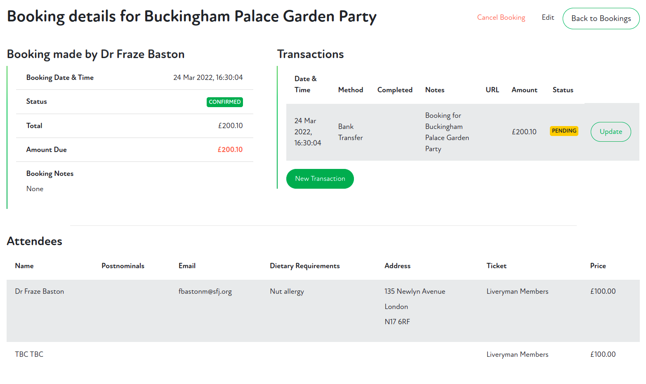Screen dimensions: 646x384
Task: Select the TBC TBC attendee row
Action: tap(29, 354)
